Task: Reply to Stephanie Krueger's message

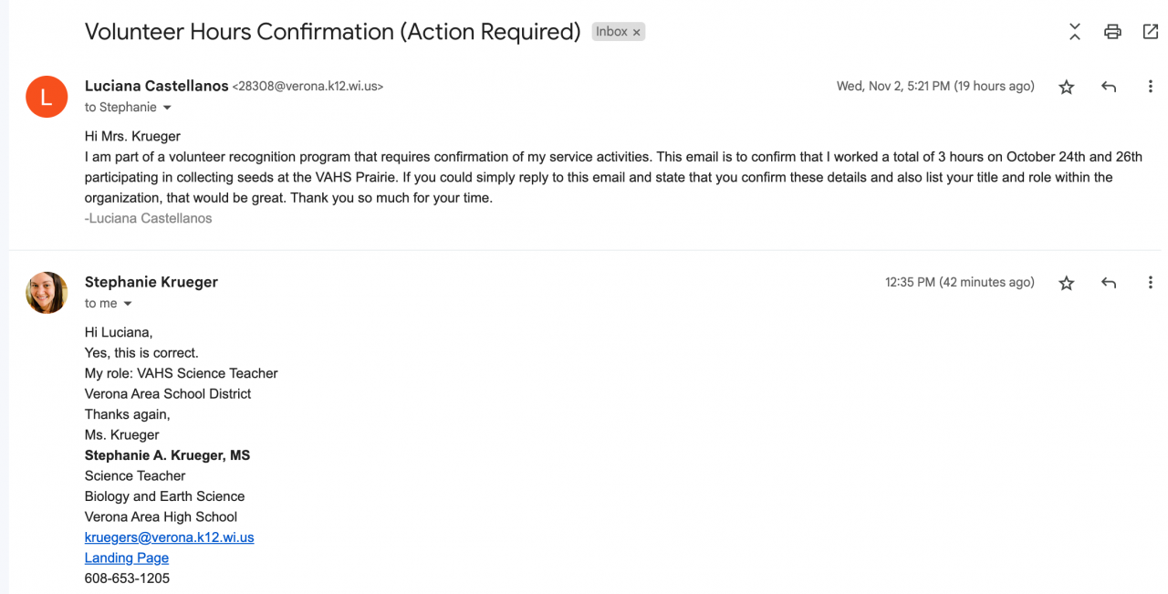Action: 1109,284
